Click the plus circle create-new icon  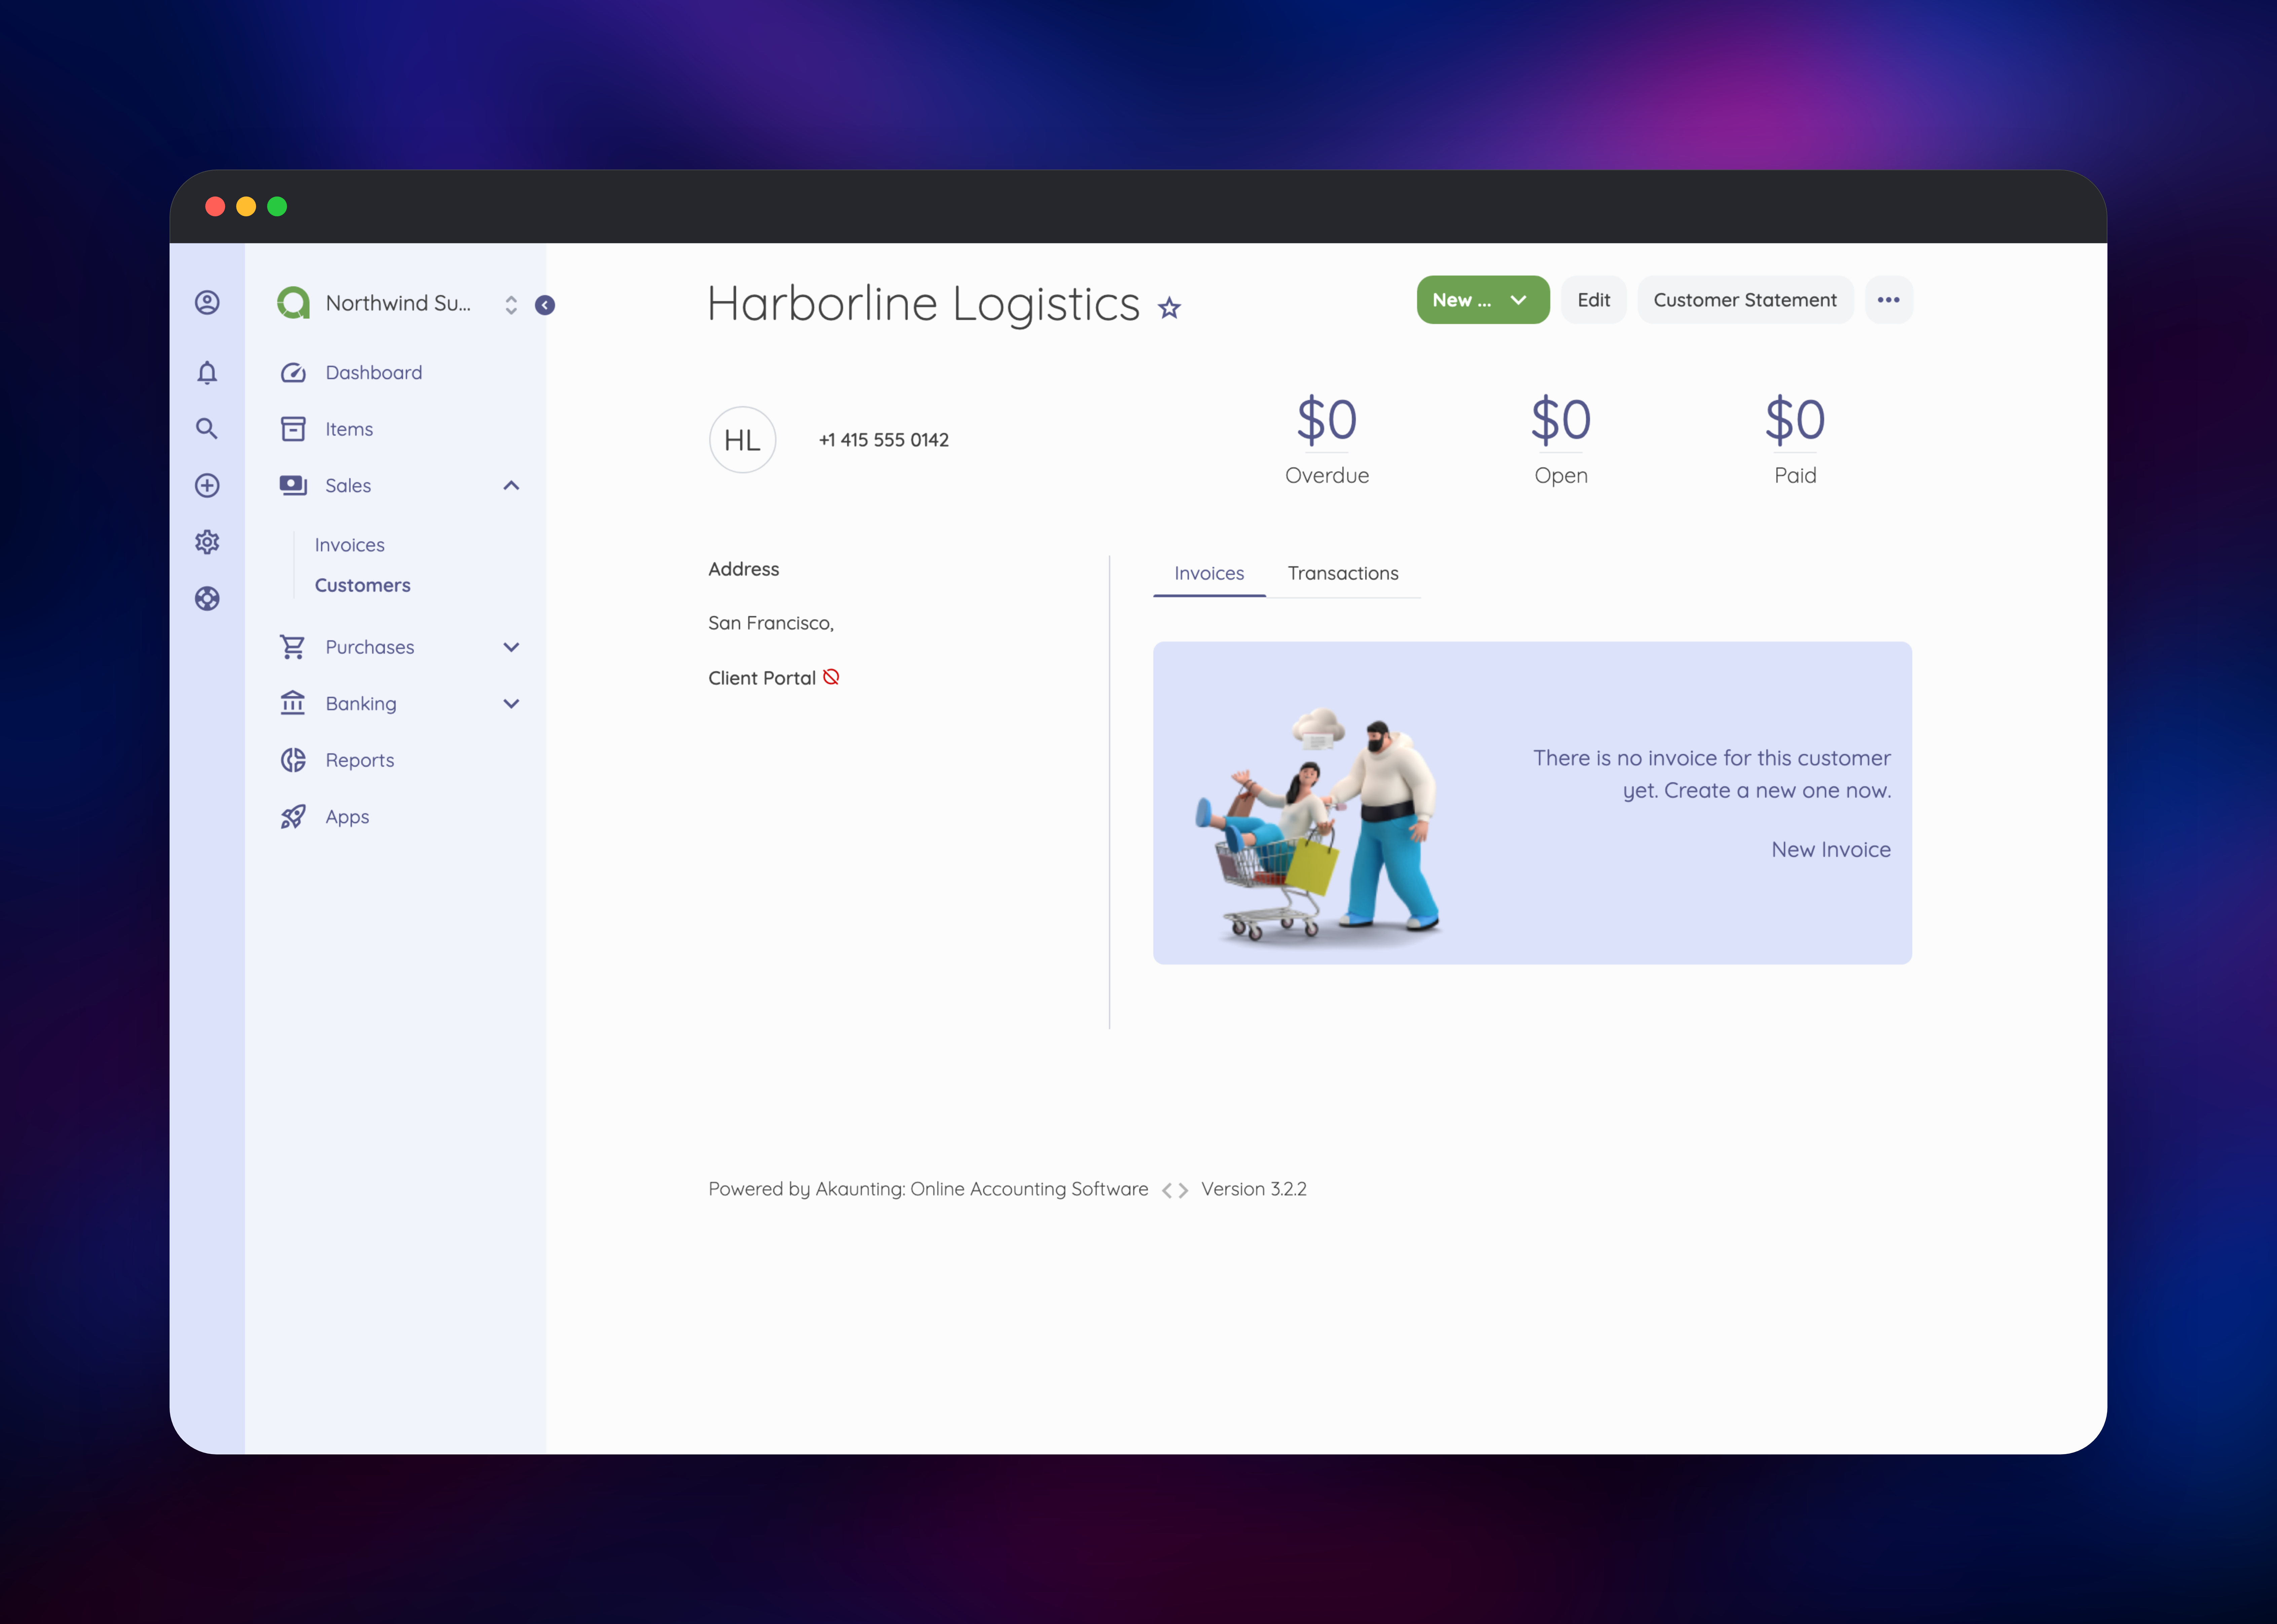point(207,486)
